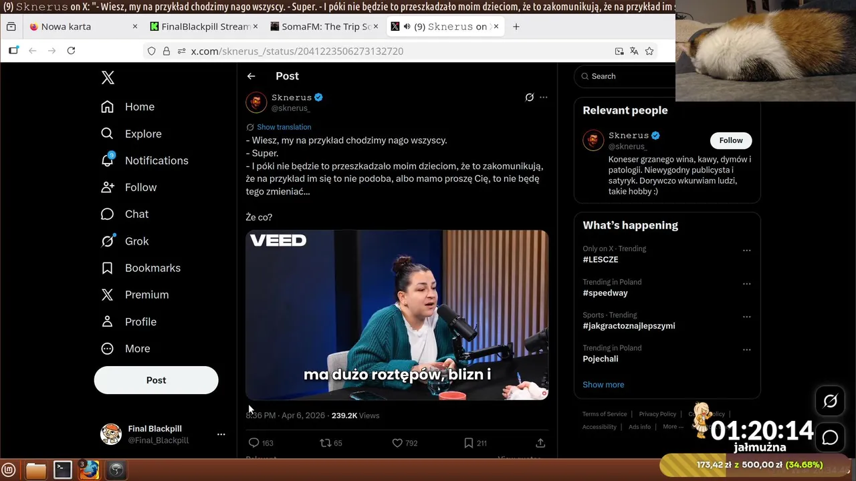Open the #jakgractoznajlepszymi trend
Screen dimensions: 856x481
pyautogui.click(x=629, y=326)
